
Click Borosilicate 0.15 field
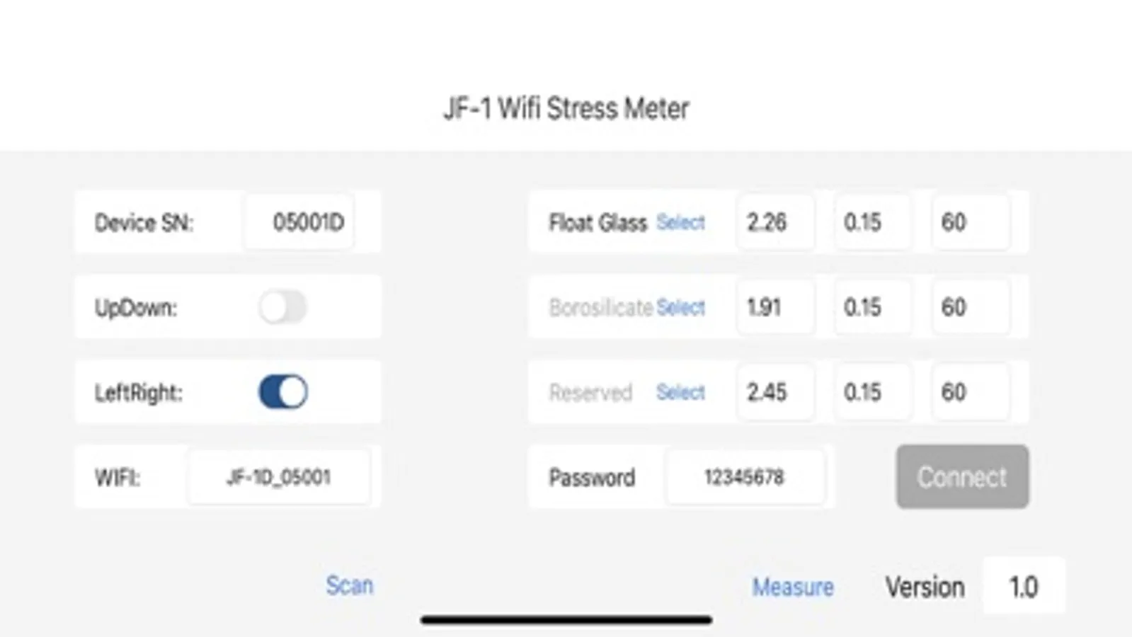pyautogui.click(x=871, y=307)
